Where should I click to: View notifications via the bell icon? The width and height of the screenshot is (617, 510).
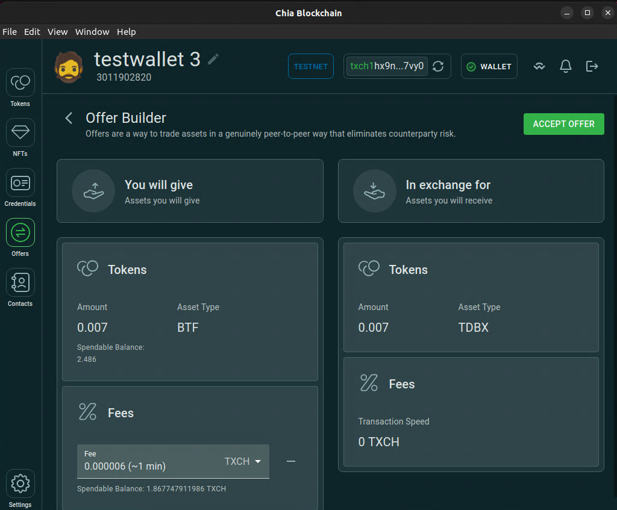[565, 66]
